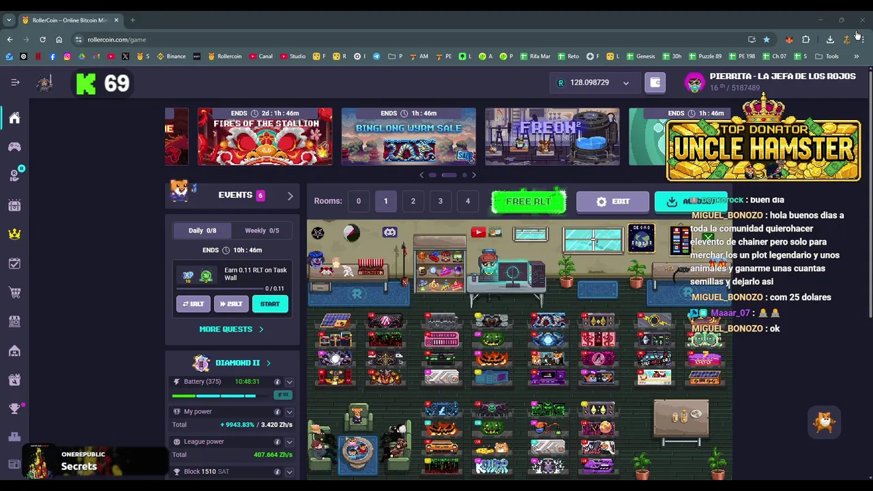Select room 4
873x491 pixels.
pyautogui.click(x=467, y=201)
